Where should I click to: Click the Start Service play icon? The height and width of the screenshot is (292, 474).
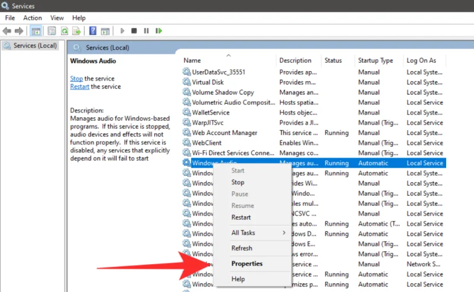coord(123,31)
